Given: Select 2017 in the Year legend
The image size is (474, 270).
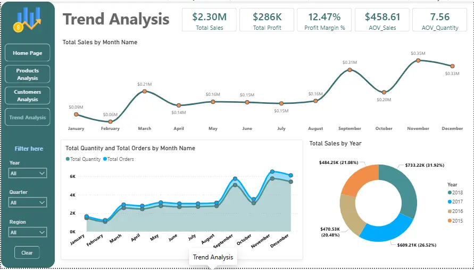Looking at the screenshot, I should tap(455, 202).
